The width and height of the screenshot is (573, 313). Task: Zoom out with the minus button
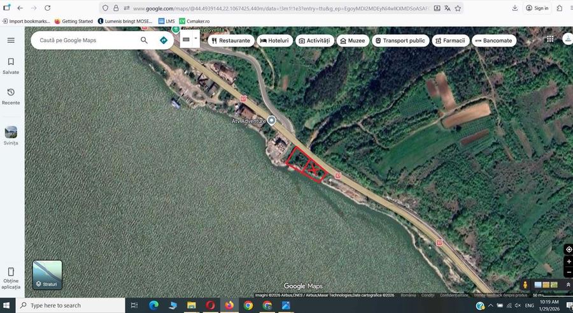569,273
